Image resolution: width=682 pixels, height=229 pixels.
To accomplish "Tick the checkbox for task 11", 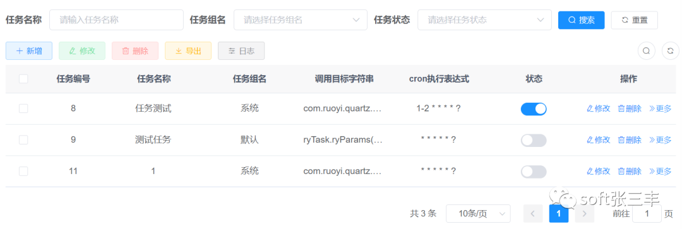I will (23, 171).
